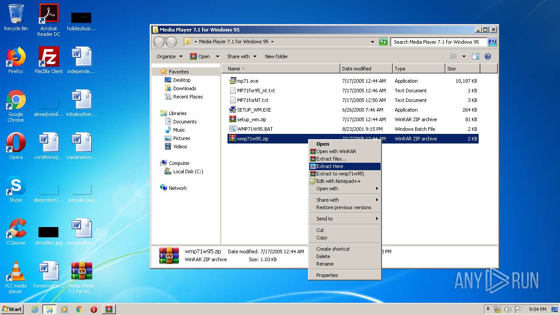Sort by the Name column header
The height and width of the screenshot is (315, 560).
pos(281,69)
